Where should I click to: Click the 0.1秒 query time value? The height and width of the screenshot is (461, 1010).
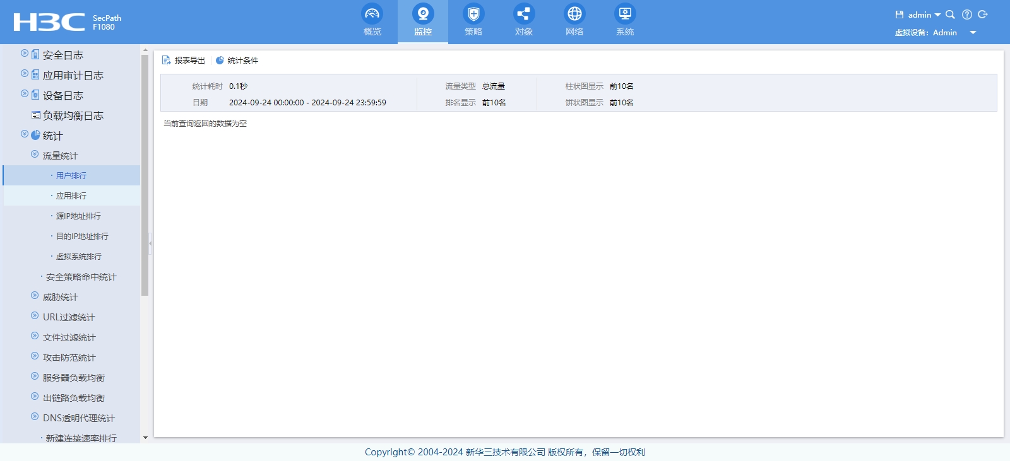pos(238,86)
